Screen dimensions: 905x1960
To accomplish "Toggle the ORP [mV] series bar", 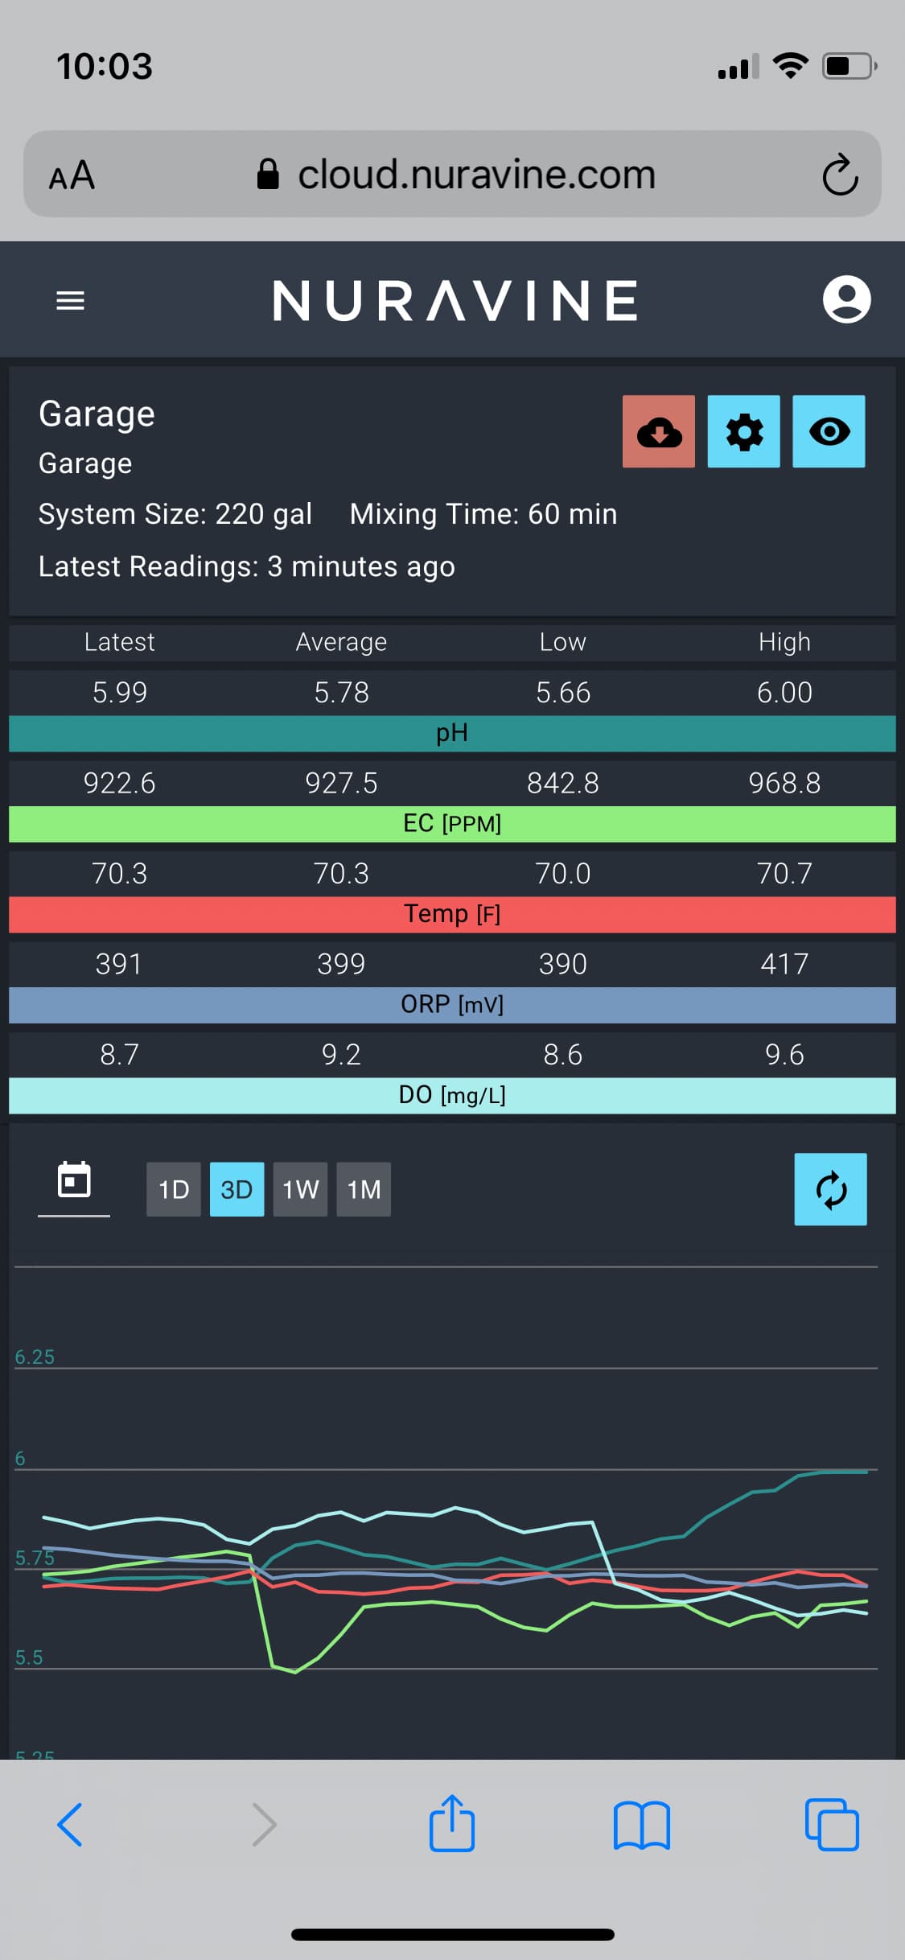I will (452, 1005).
